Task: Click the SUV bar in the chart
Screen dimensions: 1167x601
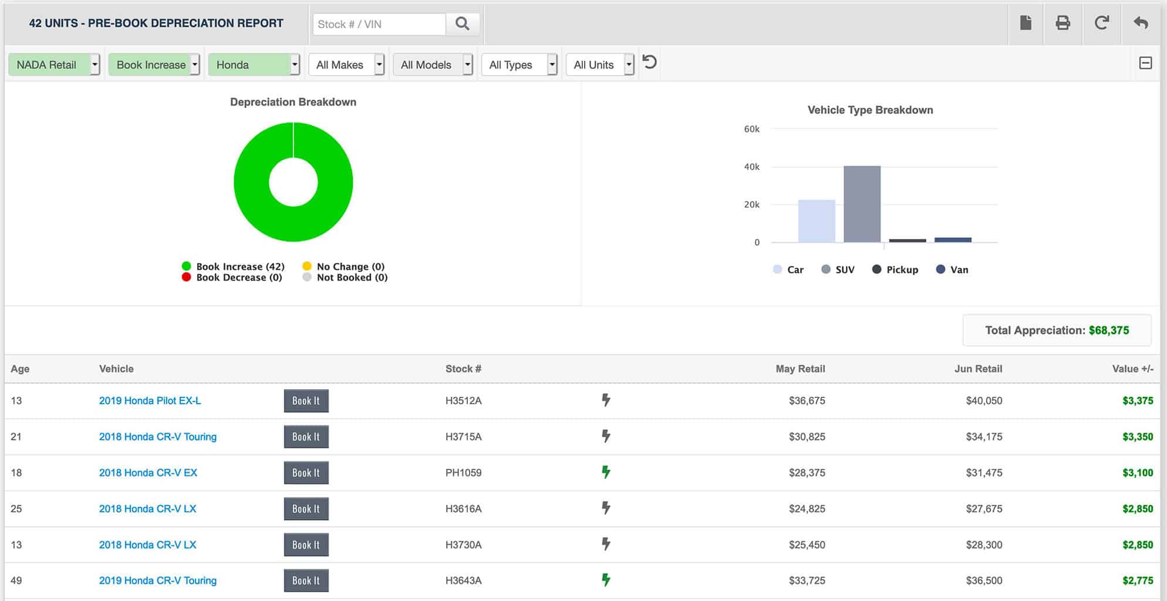Action: [x=862, y=204]
